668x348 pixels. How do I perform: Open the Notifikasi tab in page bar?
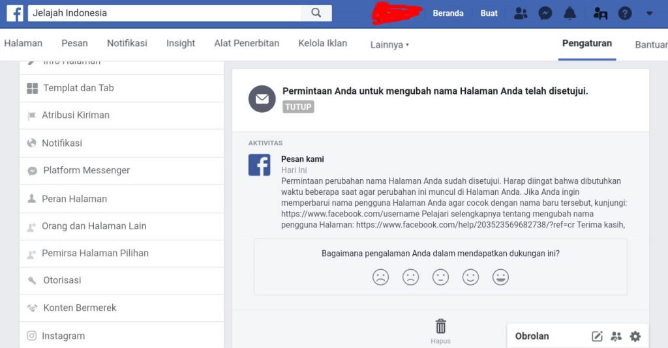[127, 43]
